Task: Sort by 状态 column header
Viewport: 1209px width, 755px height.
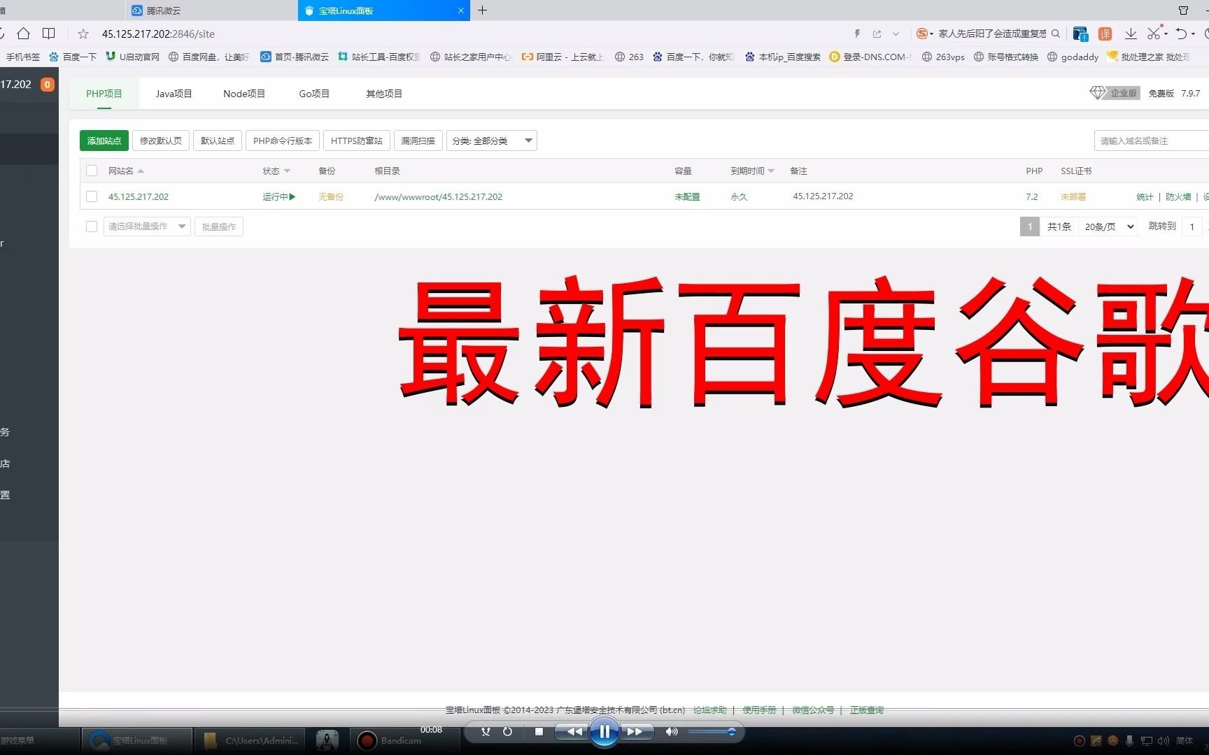Action: coord(276,171)
